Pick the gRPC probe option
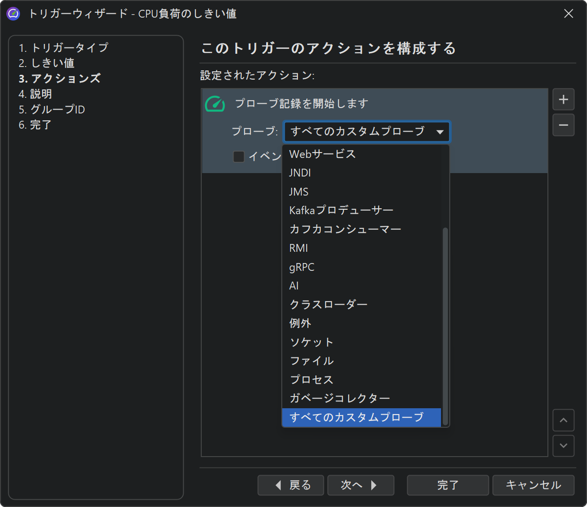Image resolution: width=587 pixels, height=507 pixels. (x=302, y=267)
